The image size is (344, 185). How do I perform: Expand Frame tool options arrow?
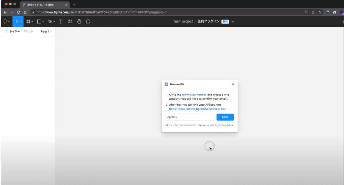pyautogui.click(x=32, y=22)
